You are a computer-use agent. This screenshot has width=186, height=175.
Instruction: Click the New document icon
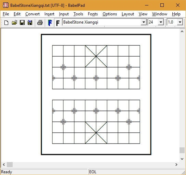[6, 23]
